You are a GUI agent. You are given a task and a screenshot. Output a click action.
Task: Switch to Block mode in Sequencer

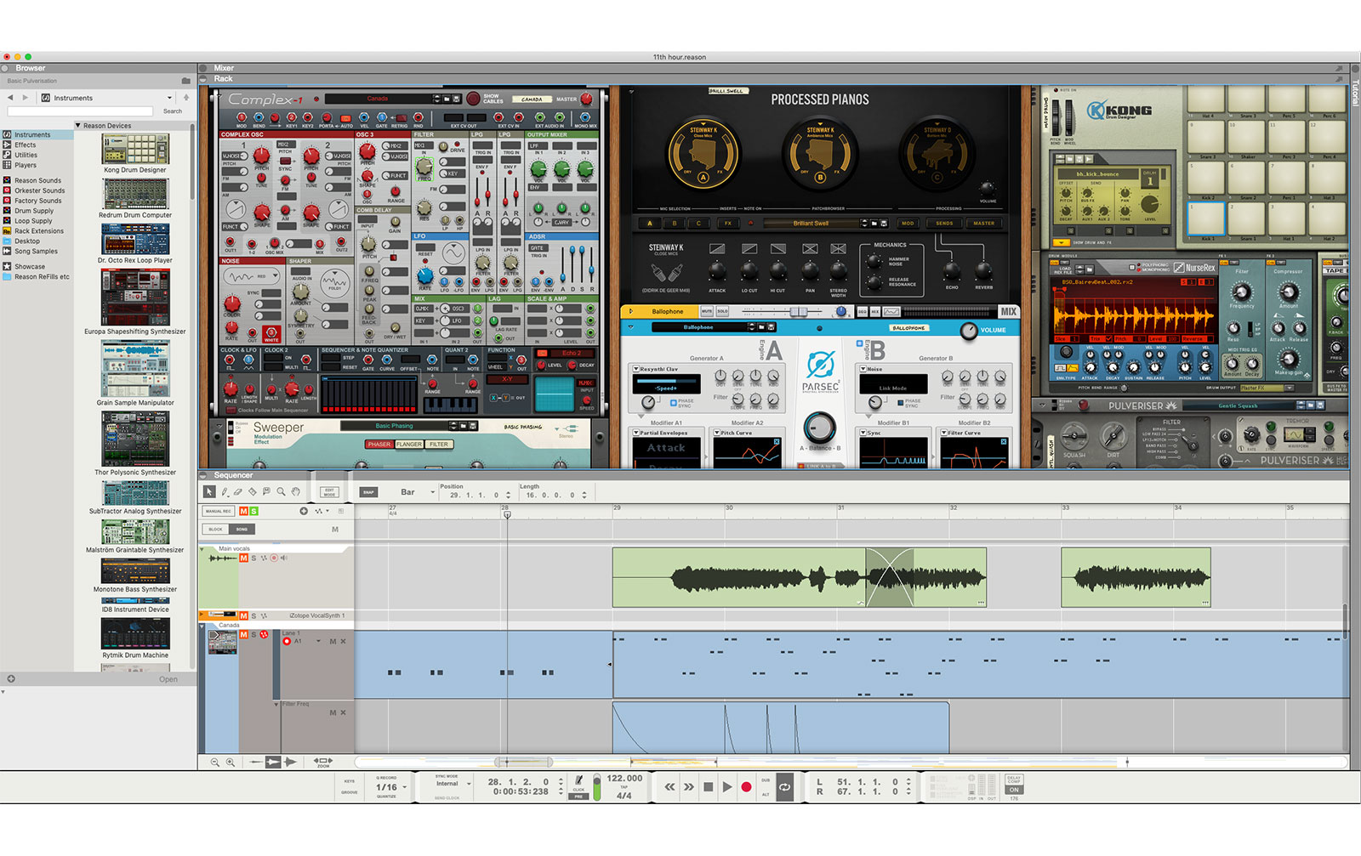pos(215,529)
